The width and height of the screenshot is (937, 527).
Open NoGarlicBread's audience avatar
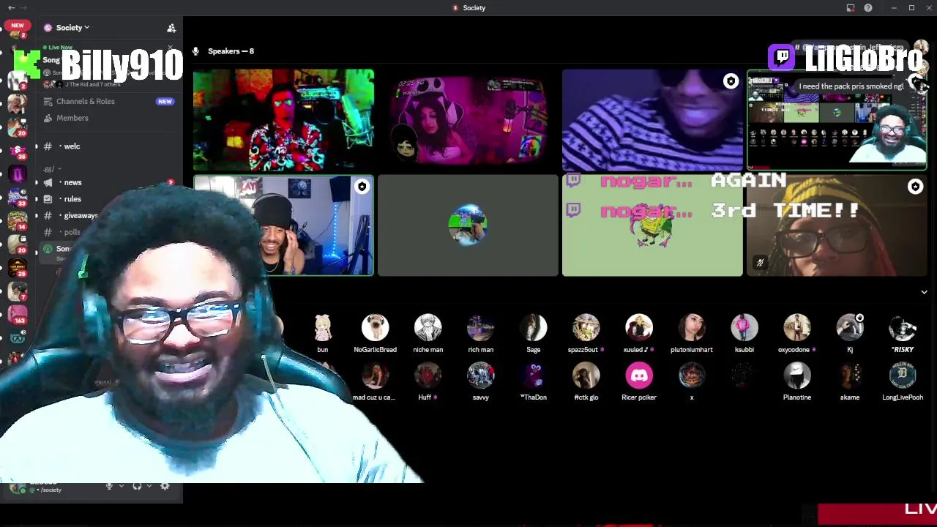[376, 328]
